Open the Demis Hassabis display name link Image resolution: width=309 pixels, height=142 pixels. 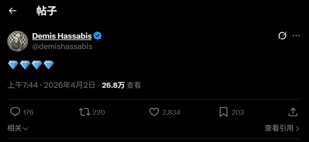(62, 36)
